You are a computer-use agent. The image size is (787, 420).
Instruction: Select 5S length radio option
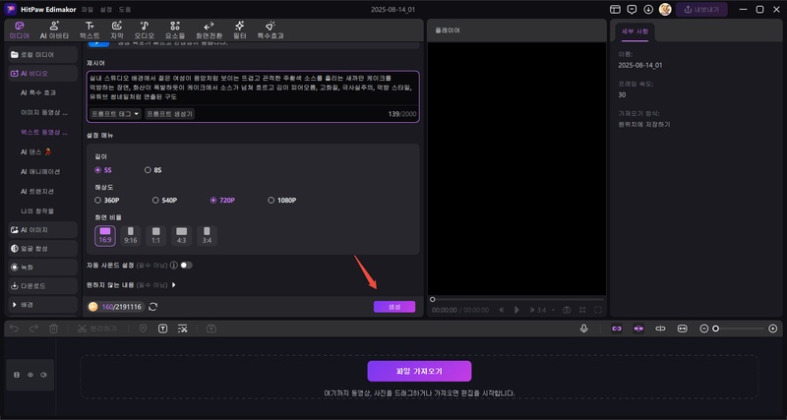[103, 170]
